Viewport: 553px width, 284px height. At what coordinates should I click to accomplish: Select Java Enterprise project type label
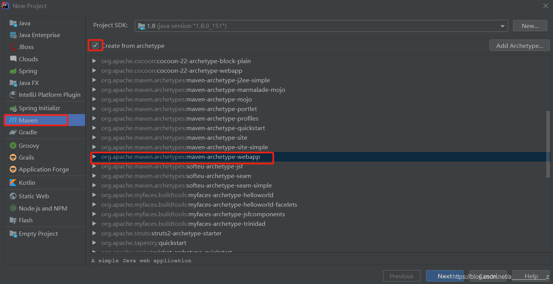[39, 35]
